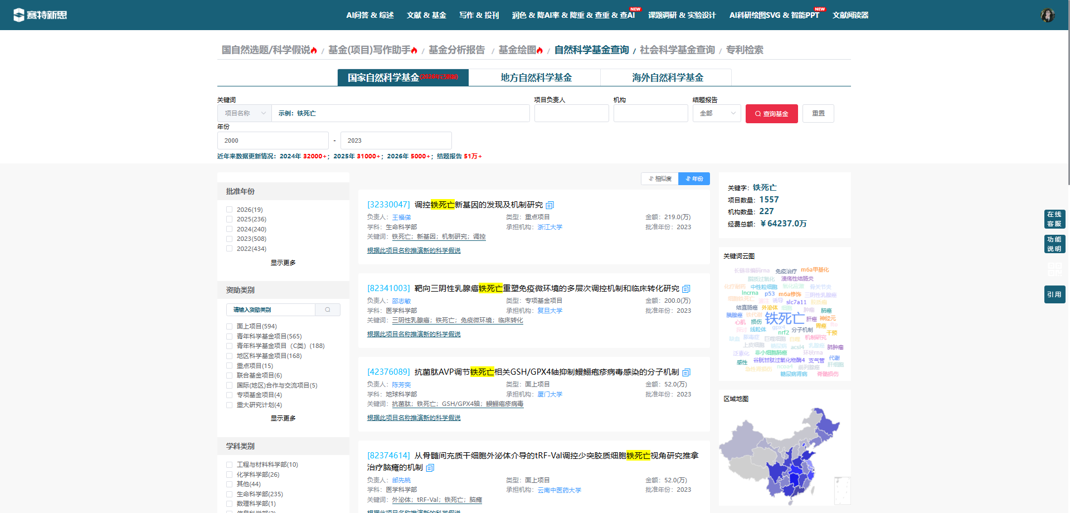Click the start year field 2000

(273, 141)
